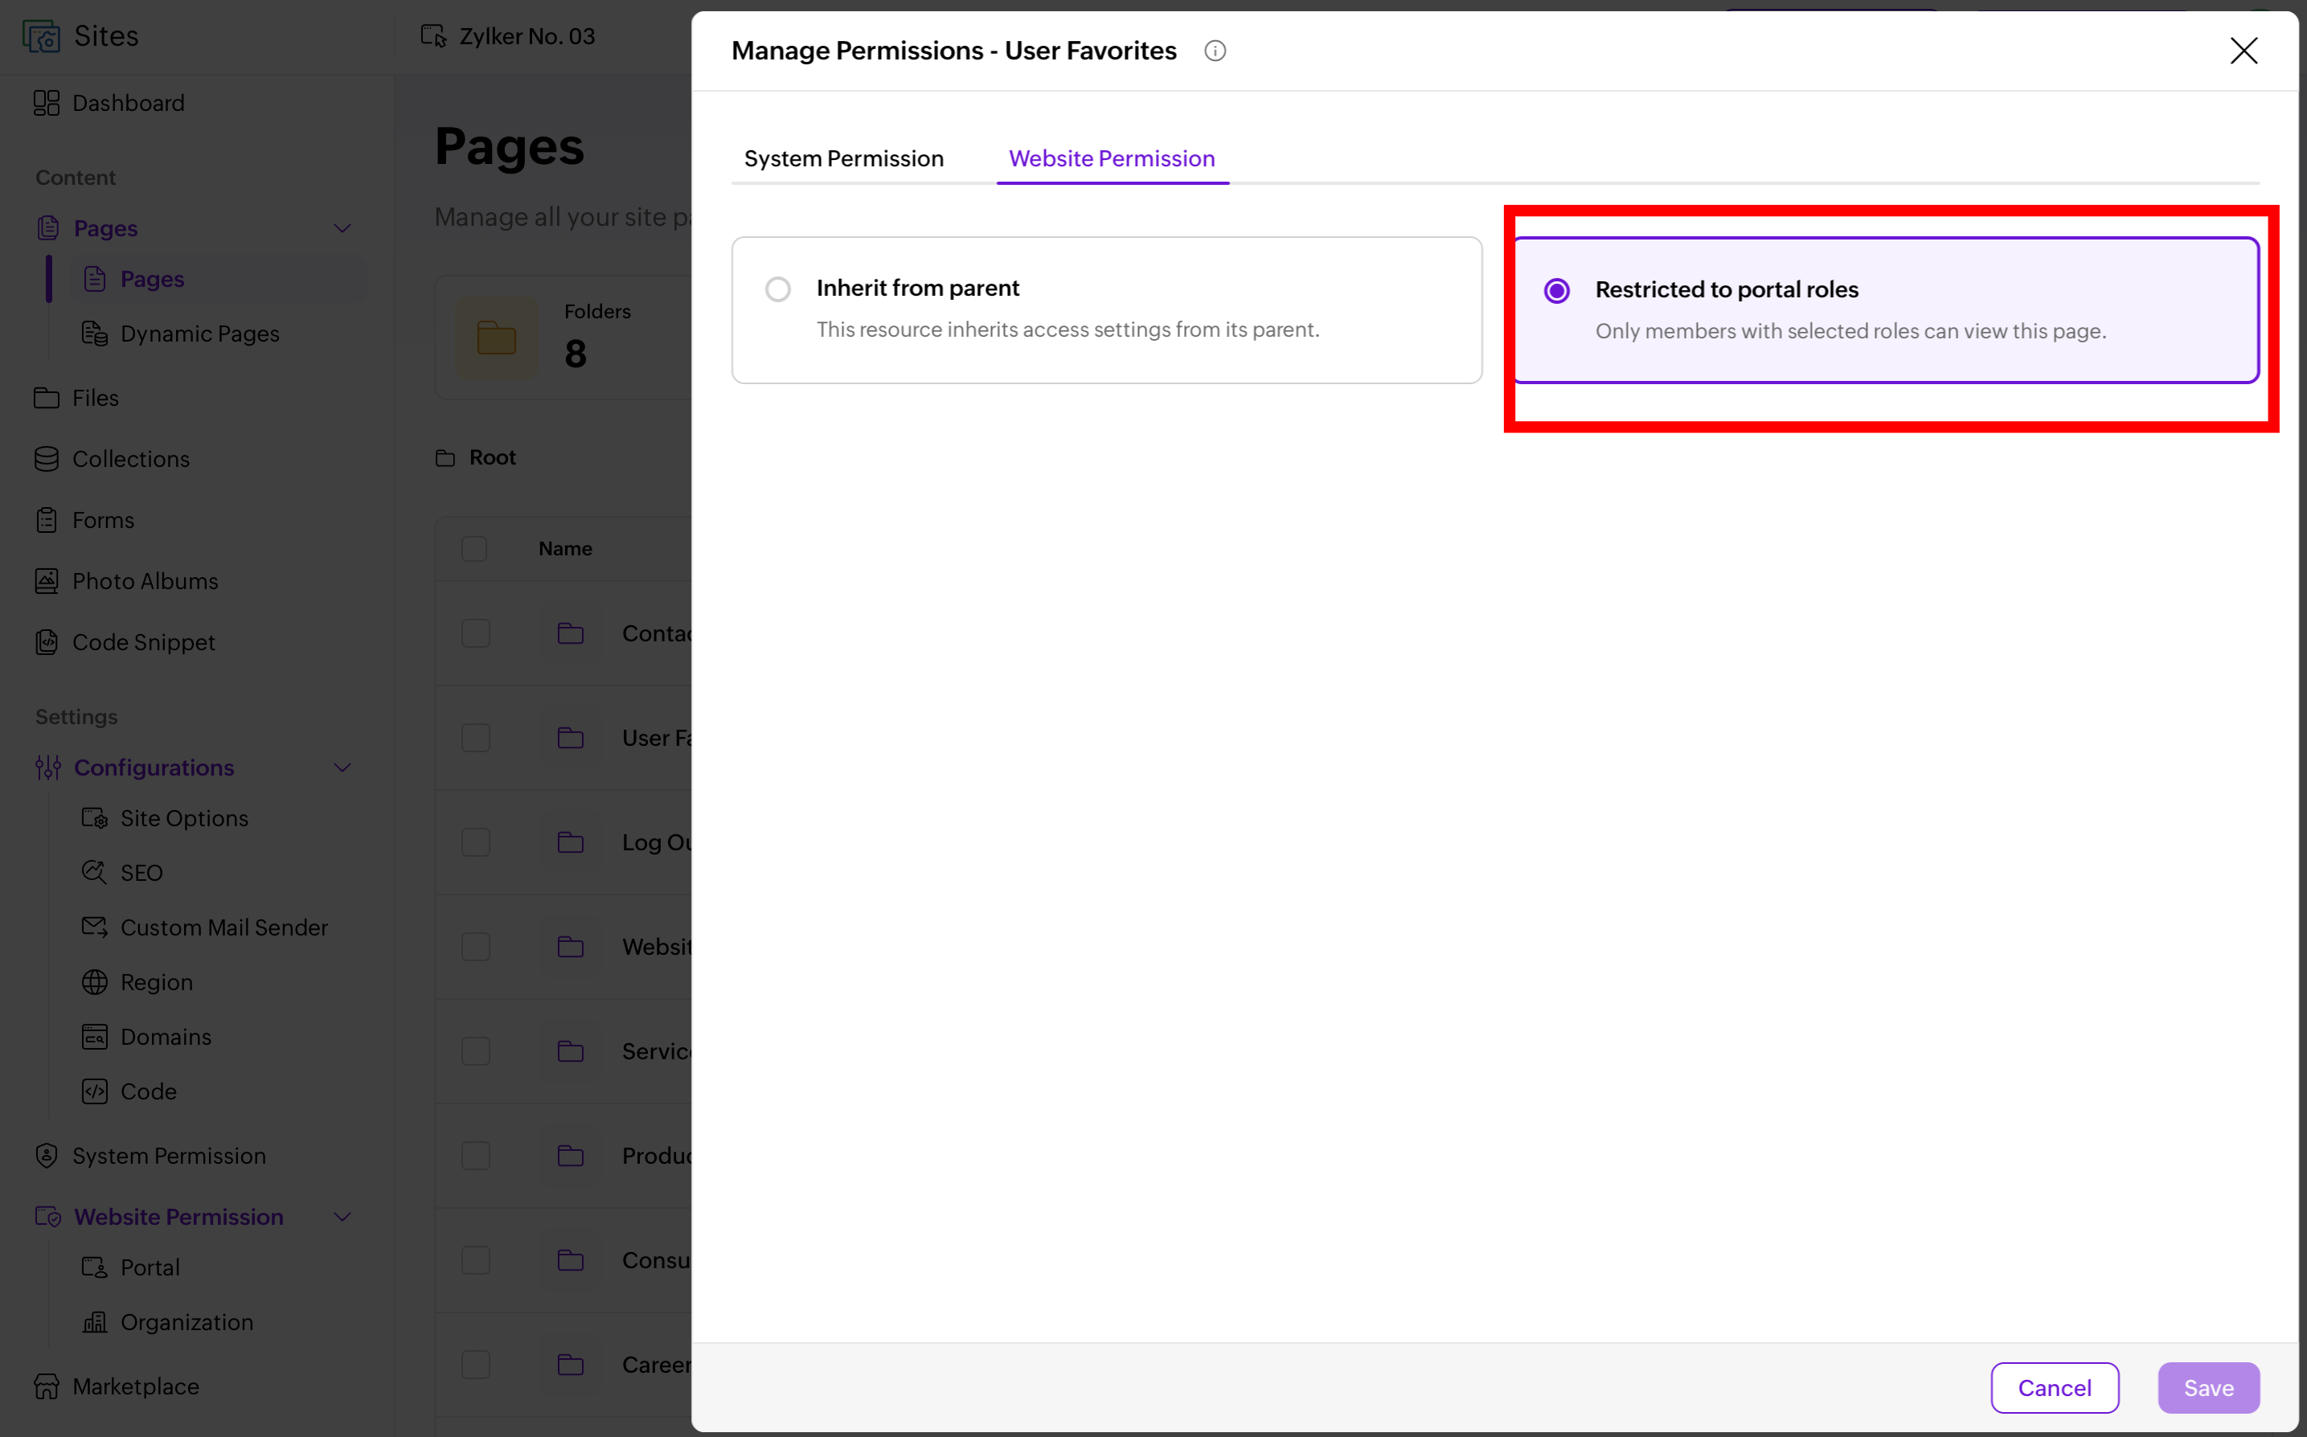Click the Site Options icon

(94, 818)
